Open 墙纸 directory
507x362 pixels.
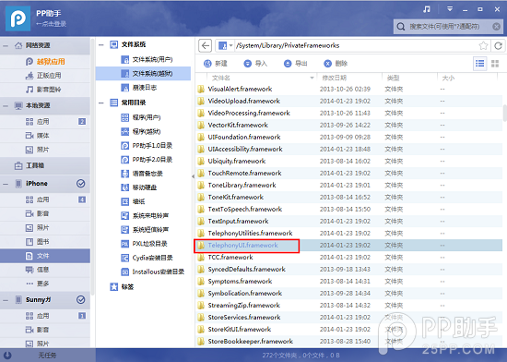pyautogui.click(x=133, y=201)
